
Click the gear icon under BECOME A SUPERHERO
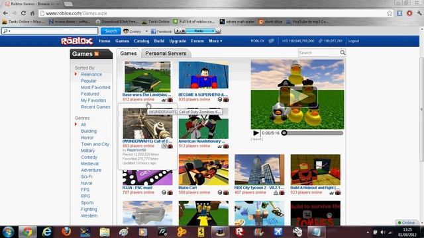(x=226, y=100)
